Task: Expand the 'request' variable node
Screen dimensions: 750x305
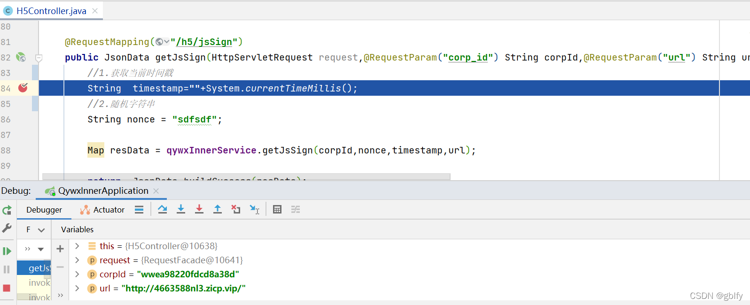Action: [x=77, y=260]
